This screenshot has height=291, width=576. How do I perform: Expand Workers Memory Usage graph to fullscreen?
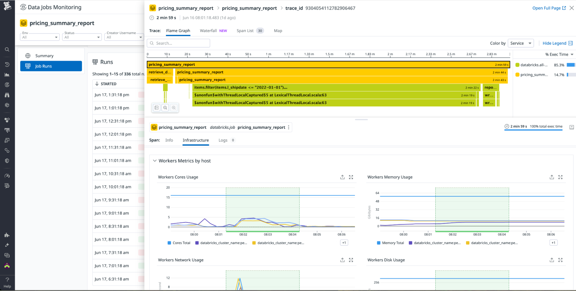tap(560, 177)
